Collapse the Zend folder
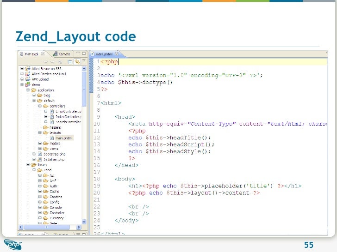Viewport: 337px width, 252px height. coord(34,170)
